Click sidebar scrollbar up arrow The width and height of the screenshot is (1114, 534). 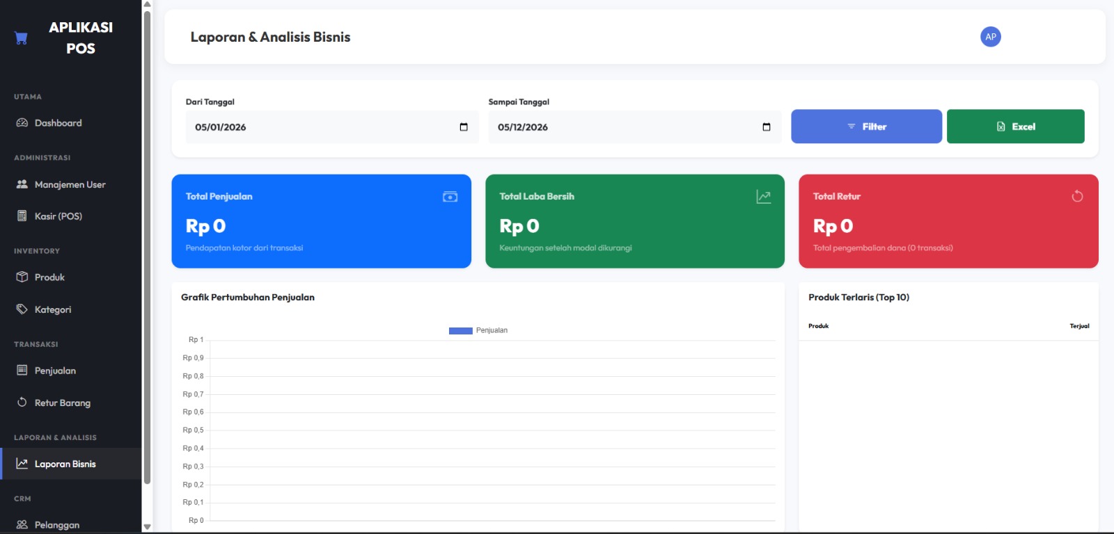tap(147, 4)
